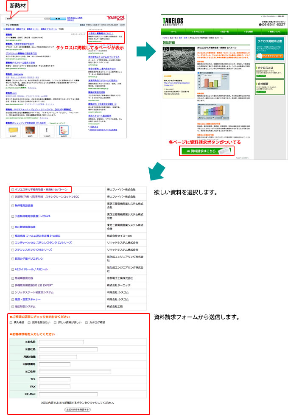This screenshot has width=288, height=415.
Task: Check ポリエステル不織布吸音・断熱材 セバトーン checkbox
Action: tap(12, 190)
